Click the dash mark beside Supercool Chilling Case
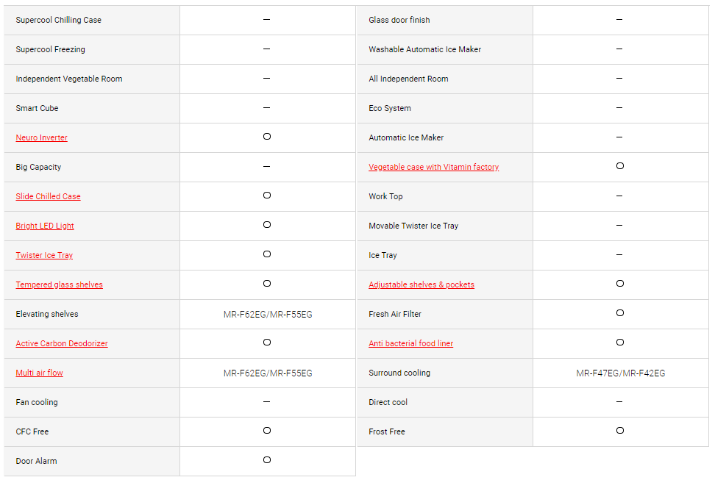Screen dimensions: 715x480 267,20
